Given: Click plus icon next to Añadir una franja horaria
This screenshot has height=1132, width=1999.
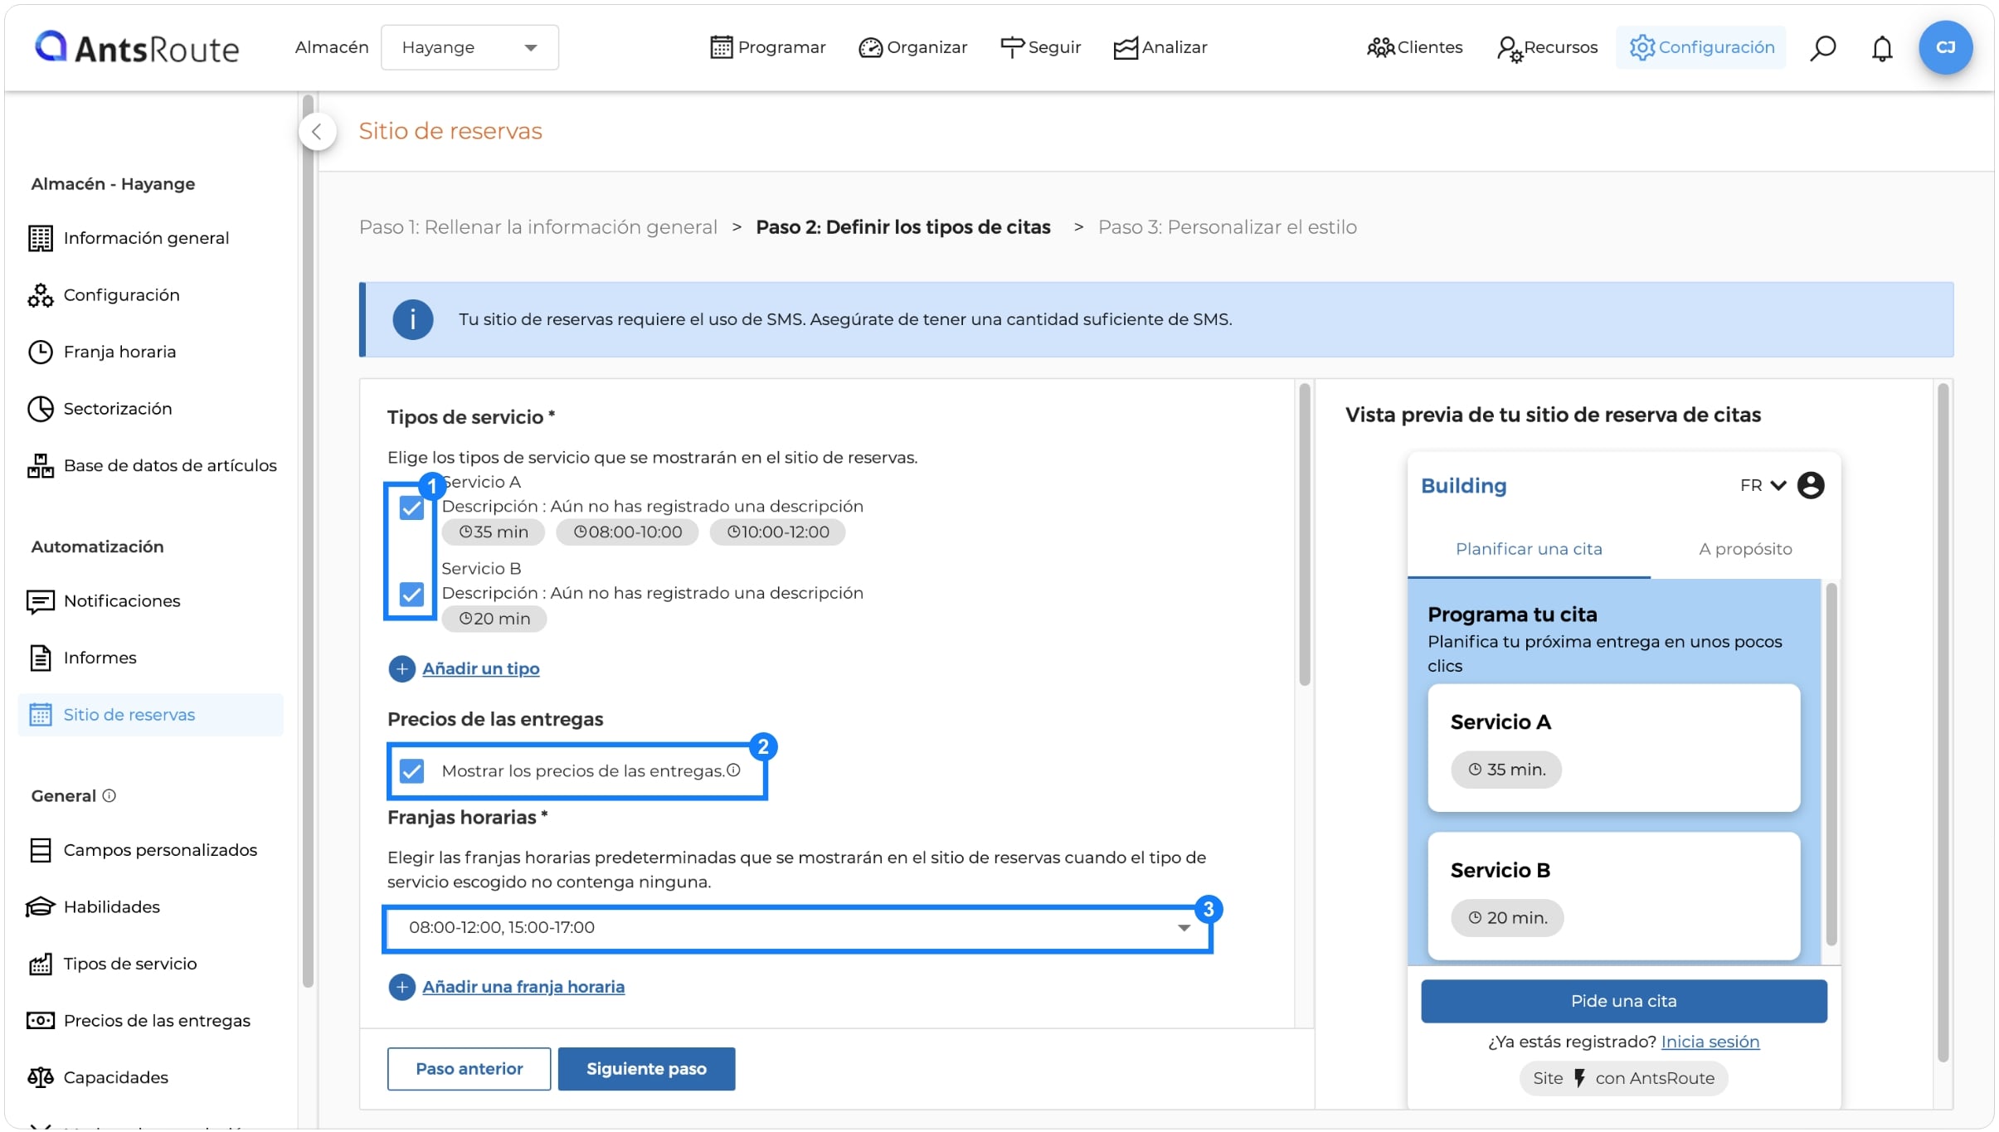Looking at the screenshot, I should (x=401, y=987).
